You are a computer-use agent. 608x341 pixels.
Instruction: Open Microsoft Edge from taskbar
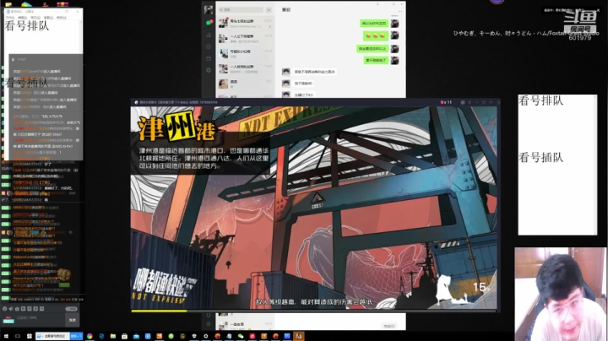click(101, 336)
